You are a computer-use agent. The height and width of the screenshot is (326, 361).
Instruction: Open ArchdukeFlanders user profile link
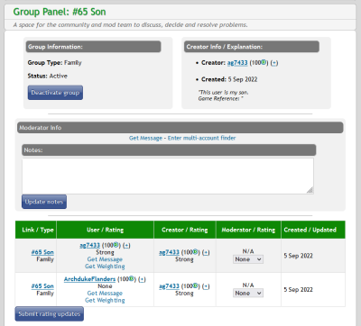[89, 279]
